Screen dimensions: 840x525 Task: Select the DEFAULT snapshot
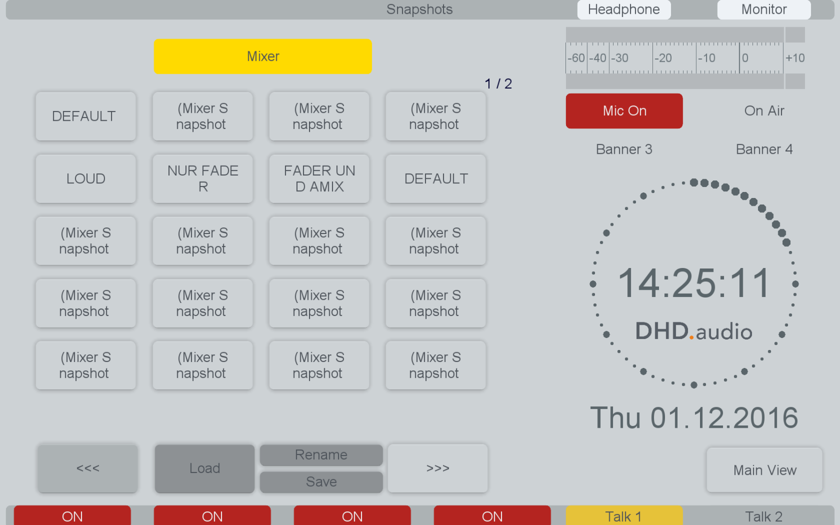coord(85,116)
